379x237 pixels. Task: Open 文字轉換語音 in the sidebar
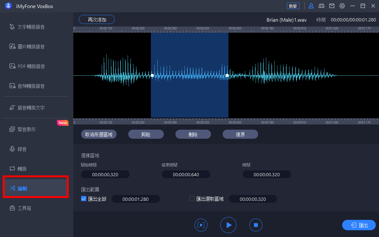[31, 27]
